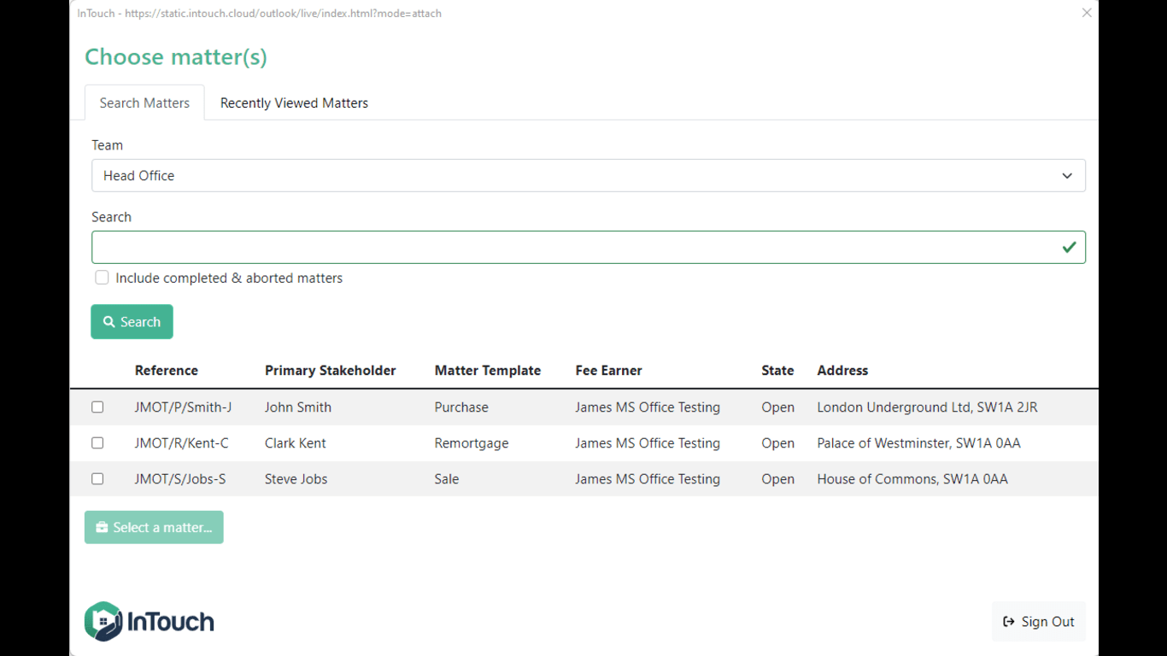Enable Include completed & aborted matters
This screenshot has height=656, width=1167.
coord(103,278)
